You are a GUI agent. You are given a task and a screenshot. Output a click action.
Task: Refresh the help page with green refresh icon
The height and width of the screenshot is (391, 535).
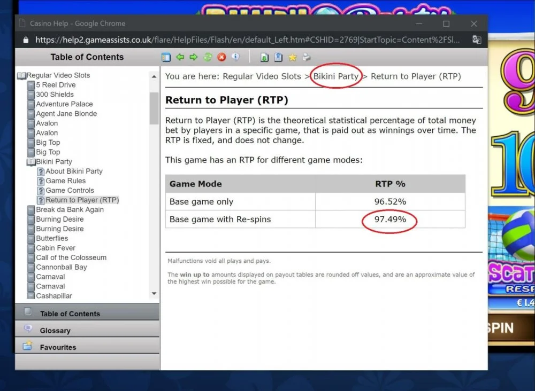tap(208, 57)
